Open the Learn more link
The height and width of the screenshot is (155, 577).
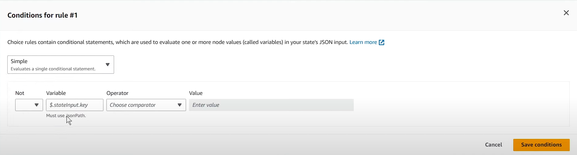(363, 42)
